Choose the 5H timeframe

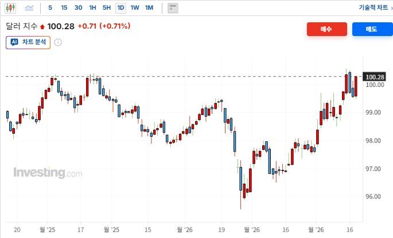pyautogui.click(x=107, y=8)
